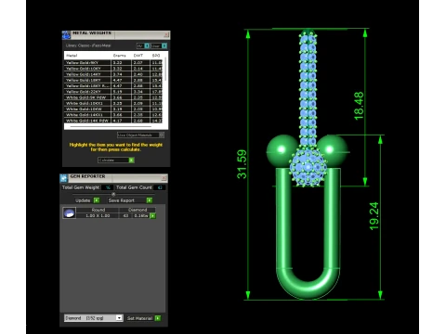The width and height of the screenshot is (446, 334).
Task: Select the right green sphere in the viewport
Action: (333, 150)
